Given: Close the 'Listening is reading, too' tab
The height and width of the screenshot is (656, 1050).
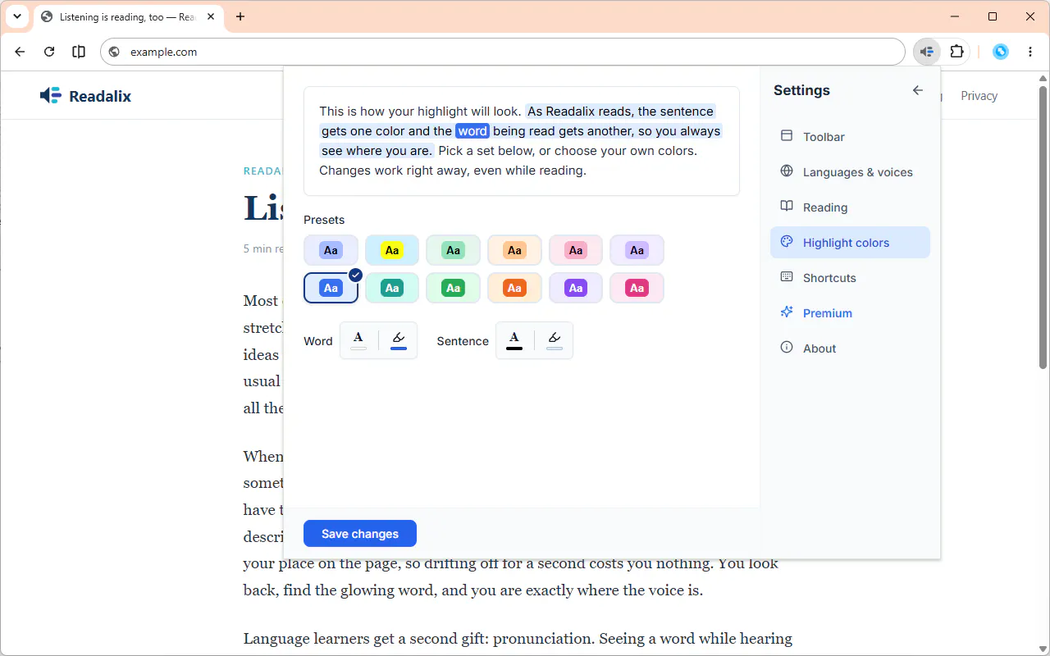Looking at the screenshot, I should (211, 16).
